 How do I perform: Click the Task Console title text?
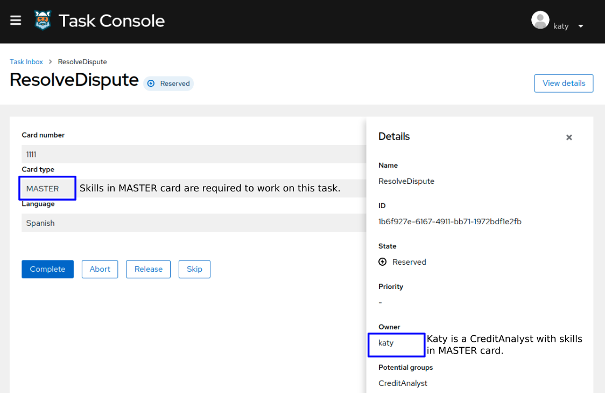coord(111,20)
